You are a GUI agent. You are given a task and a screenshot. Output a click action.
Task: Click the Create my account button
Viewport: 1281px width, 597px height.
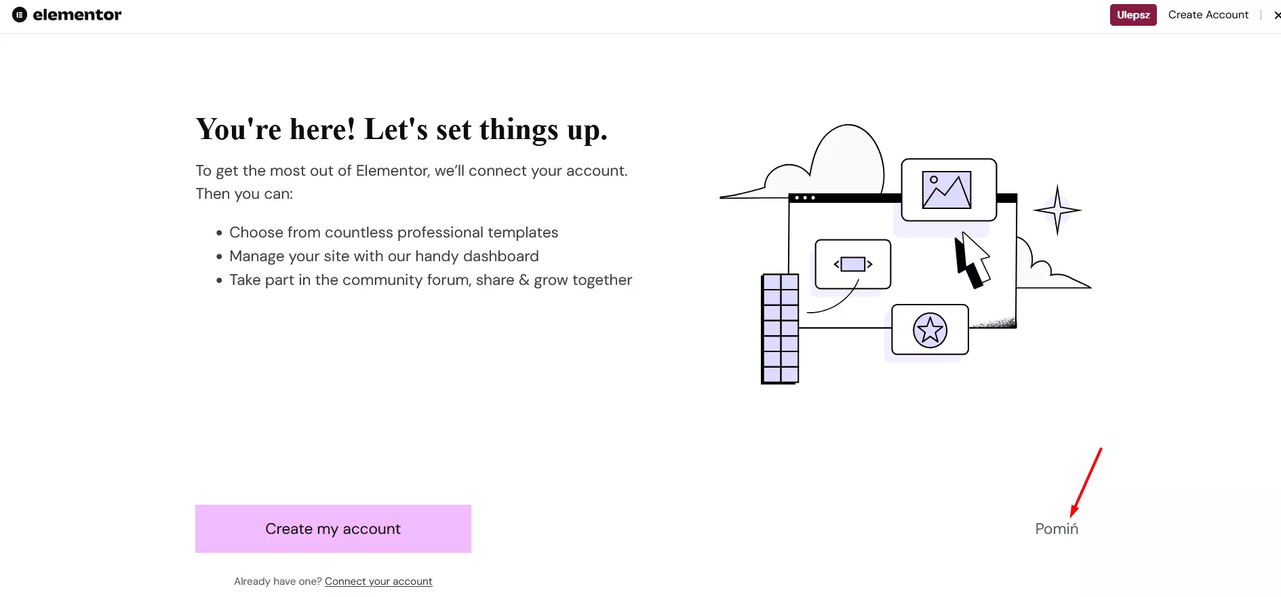(333, 528)
